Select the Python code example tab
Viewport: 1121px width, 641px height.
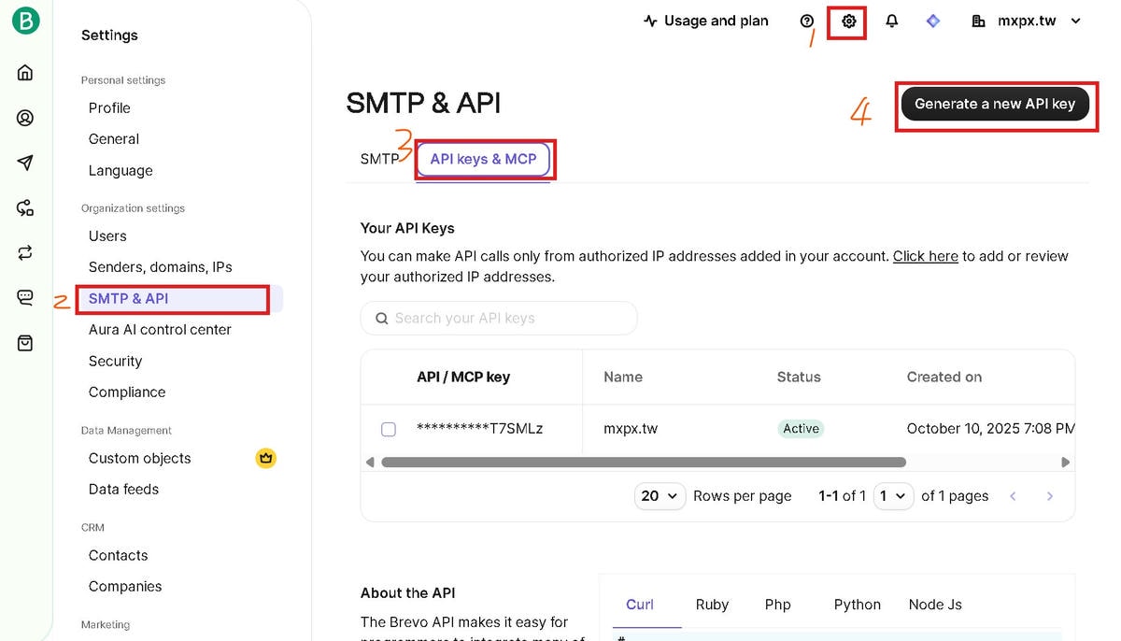click(x=857, y=605)
